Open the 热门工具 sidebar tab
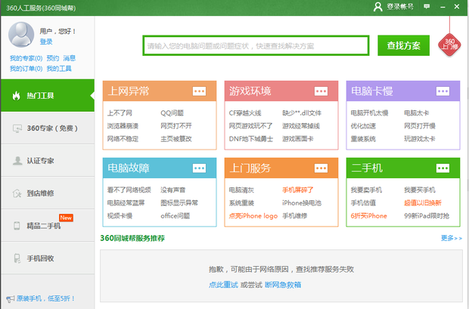Screen dimensions: 469x309 point(47,96)
